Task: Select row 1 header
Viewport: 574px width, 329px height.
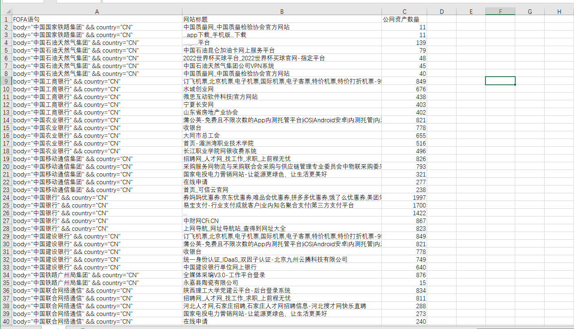Action: [x=6, y=19]
